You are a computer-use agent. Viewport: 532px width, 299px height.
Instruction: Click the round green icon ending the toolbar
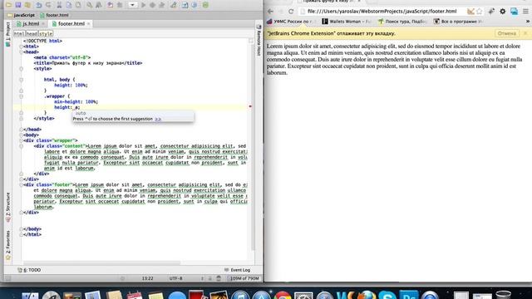click(205, 5)
